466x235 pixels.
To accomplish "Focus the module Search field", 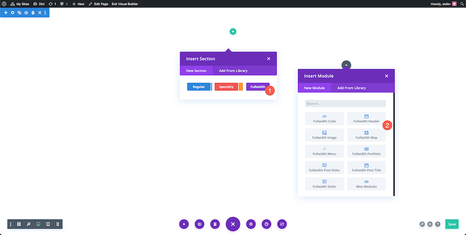I will click(x=345, y=104).
